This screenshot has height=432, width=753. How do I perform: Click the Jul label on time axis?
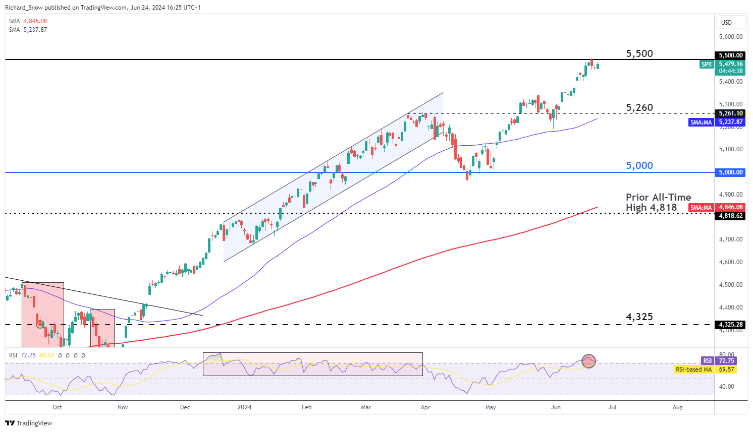612,407
